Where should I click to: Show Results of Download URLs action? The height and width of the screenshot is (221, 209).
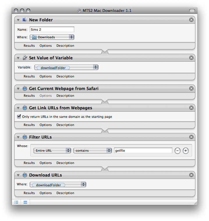pos(29,193)
